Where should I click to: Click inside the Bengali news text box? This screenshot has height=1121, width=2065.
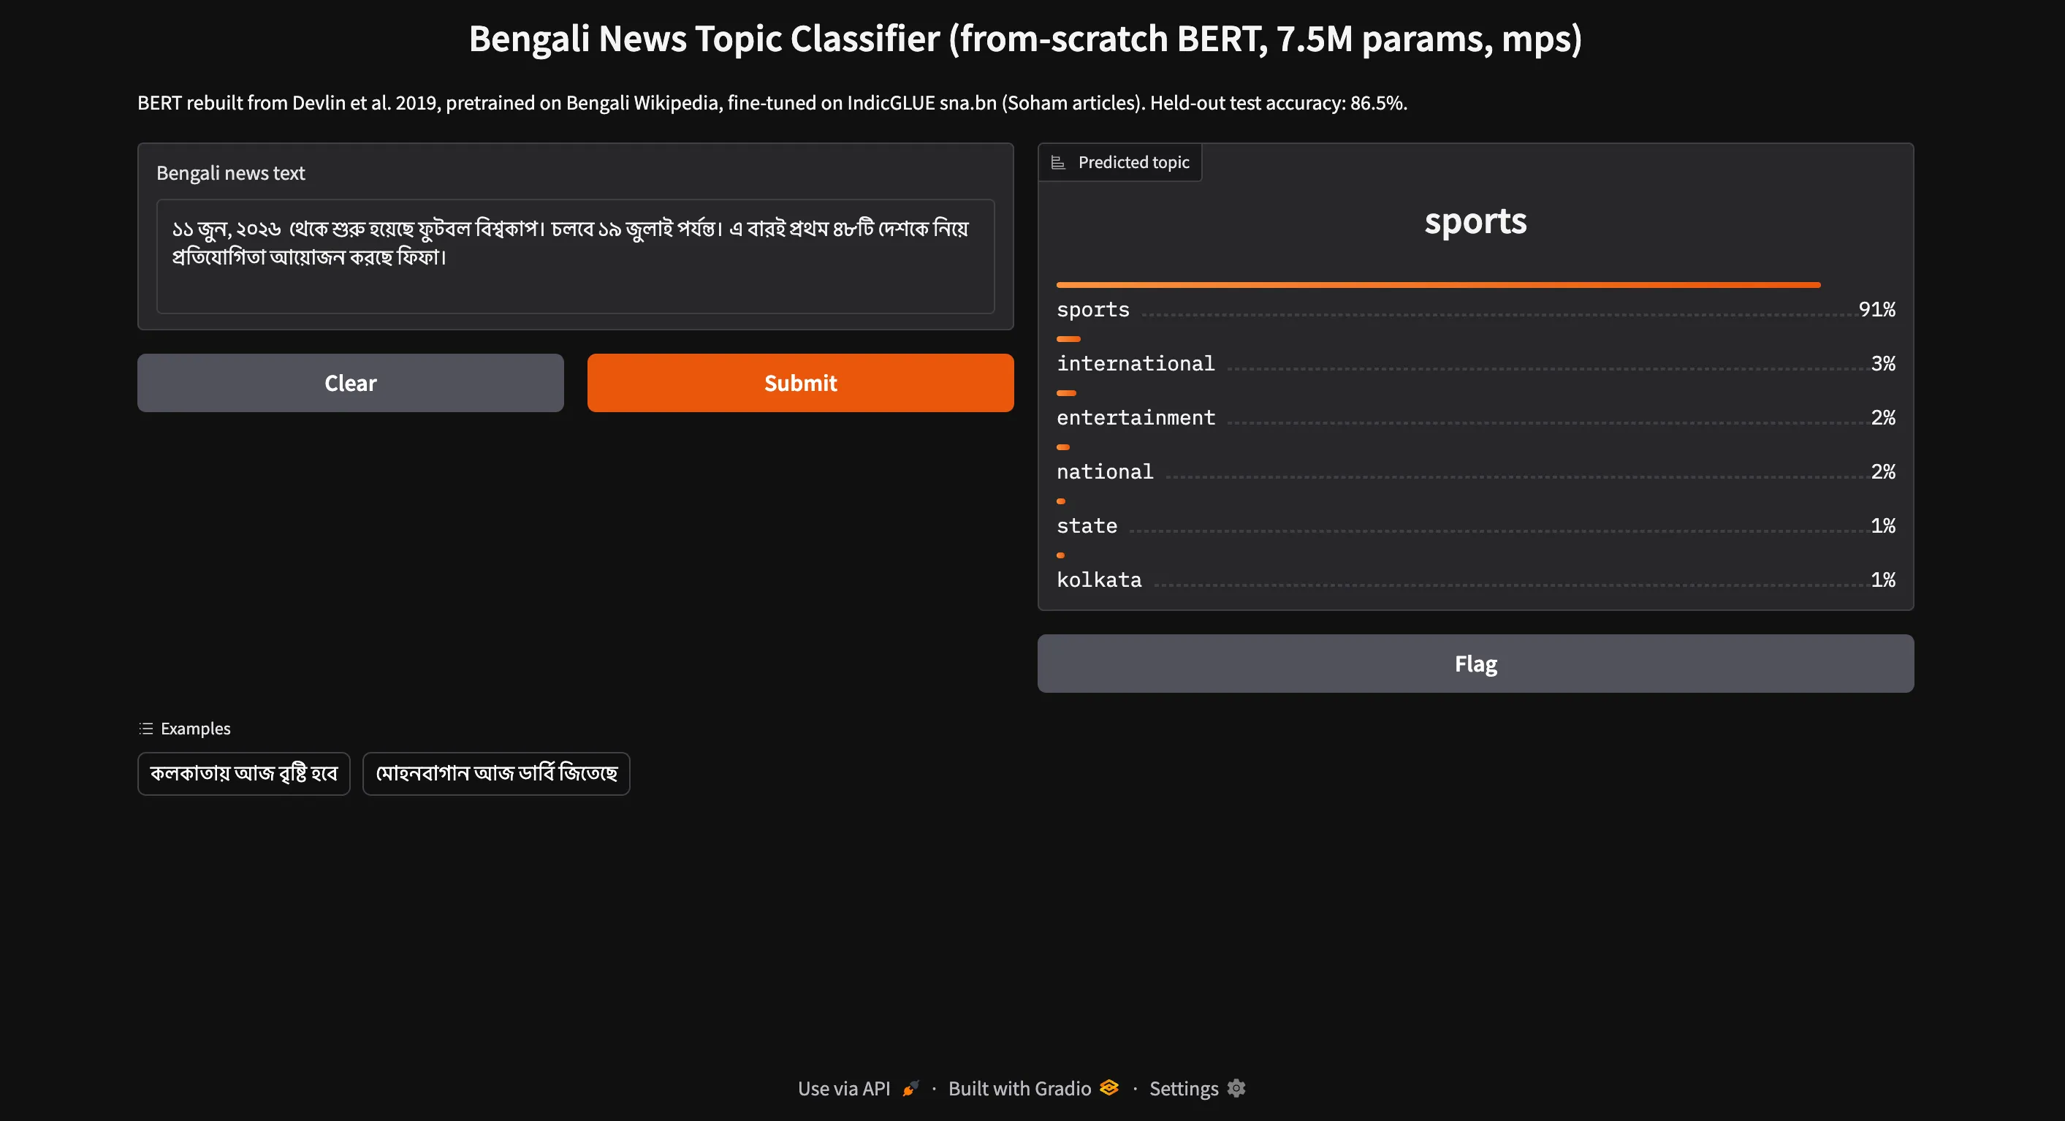coord(575,256)
